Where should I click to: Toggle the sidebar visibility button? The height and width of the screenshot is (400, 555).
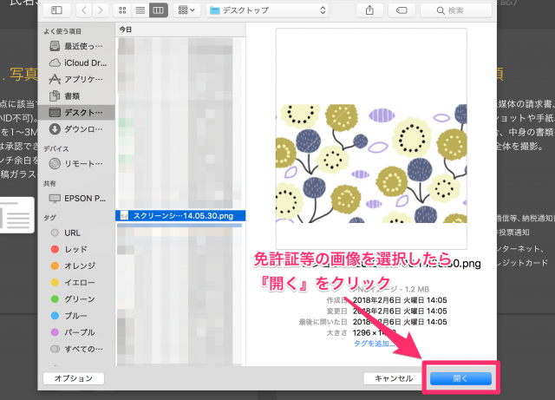tap(56, 10)
